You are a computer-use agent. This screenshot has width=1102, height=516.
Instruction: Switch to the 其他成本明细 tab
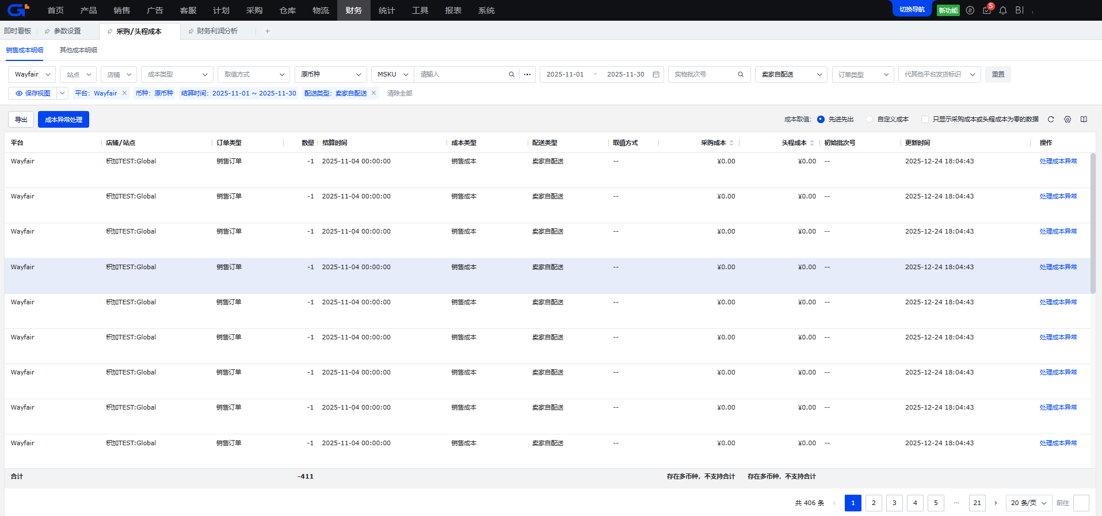point(78,50)
